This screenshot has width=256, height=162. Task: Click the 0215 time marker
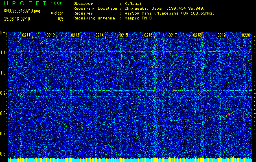click(x=124, y=35)
